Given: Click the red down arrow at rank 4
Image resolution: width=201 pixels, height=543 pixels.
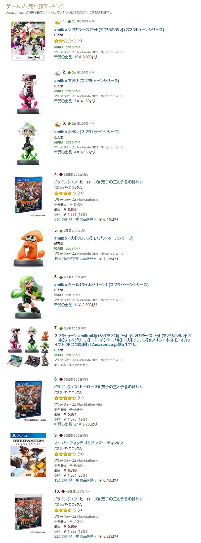Looking at the screenshot, I should click(61, 174).
